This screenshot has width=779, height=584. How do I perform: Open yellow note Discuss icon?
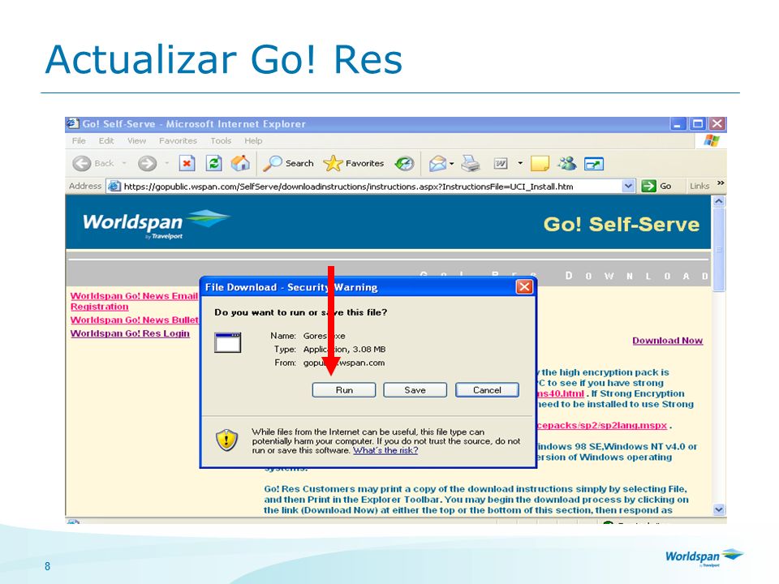(540, 163)
